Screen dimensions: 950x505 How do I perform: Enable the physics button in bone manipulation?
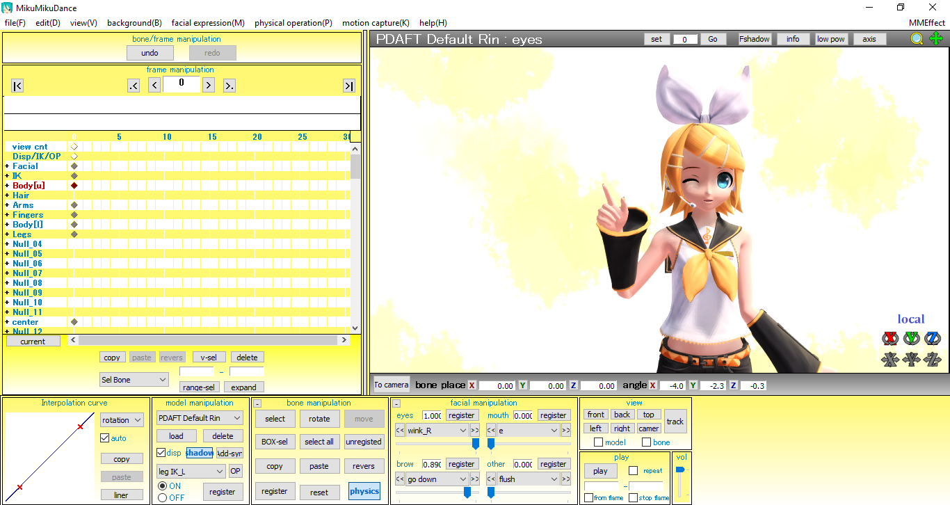click(364, 491)
